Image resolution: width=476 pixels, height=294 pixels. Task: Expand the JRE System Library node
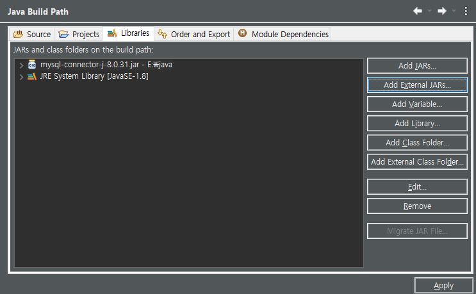click(x=21, y=77)
